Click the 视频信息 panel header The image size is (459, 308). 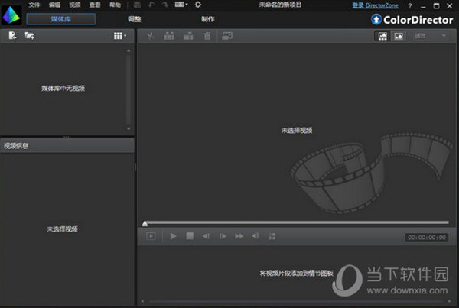(67, 145)
